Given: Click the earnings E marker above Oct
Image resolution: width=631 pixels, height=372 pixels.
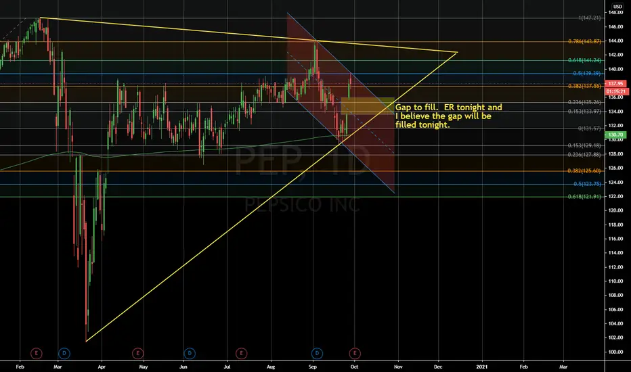Looking at the screenshot, I should (355, 354).
